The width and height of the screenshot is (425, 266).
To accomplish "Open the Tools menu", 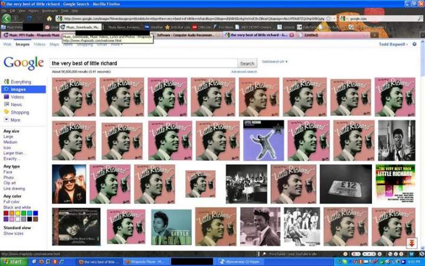I will tap(64, 11).
